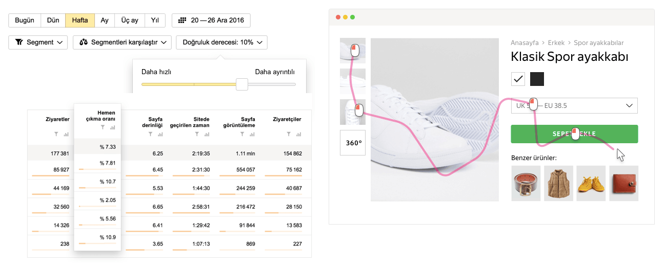The image size is (665, 267).
Task: Click filter icon under Hemen çıkma oranı
Action: [x=103, y=127]
